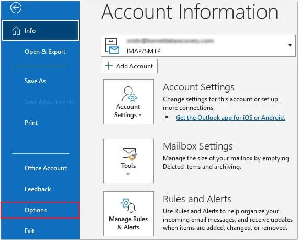Click the Account Information title

pyautogui.click(x=190, y=12)
